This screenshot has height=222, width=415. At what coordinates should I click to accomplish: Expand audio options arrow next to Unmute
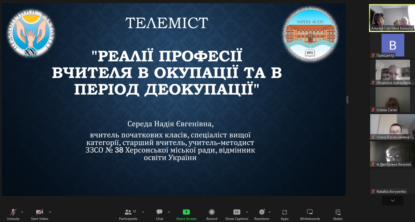point(22,212)
